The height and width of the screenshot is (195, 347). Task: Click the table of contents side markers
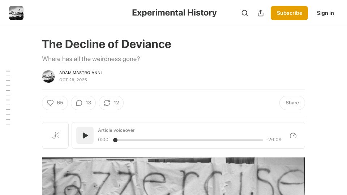click(8, 97)
